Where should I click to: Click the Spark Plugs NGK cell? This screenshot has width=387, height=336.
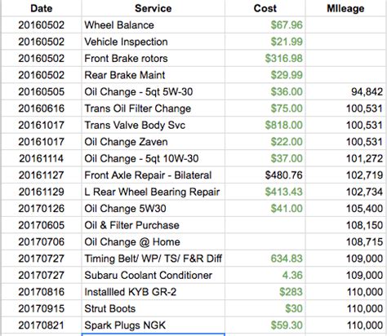tap(153, 325)
